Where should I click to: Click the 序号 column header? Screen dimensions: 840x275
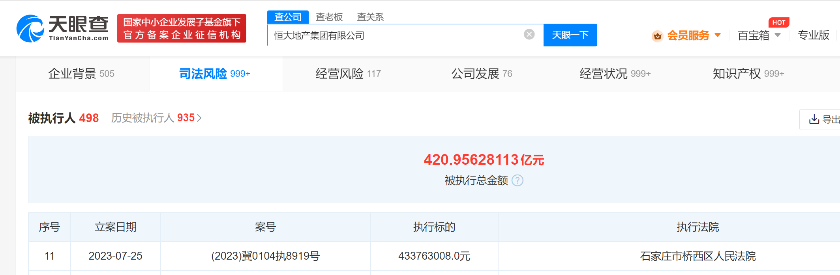[49, 227]
